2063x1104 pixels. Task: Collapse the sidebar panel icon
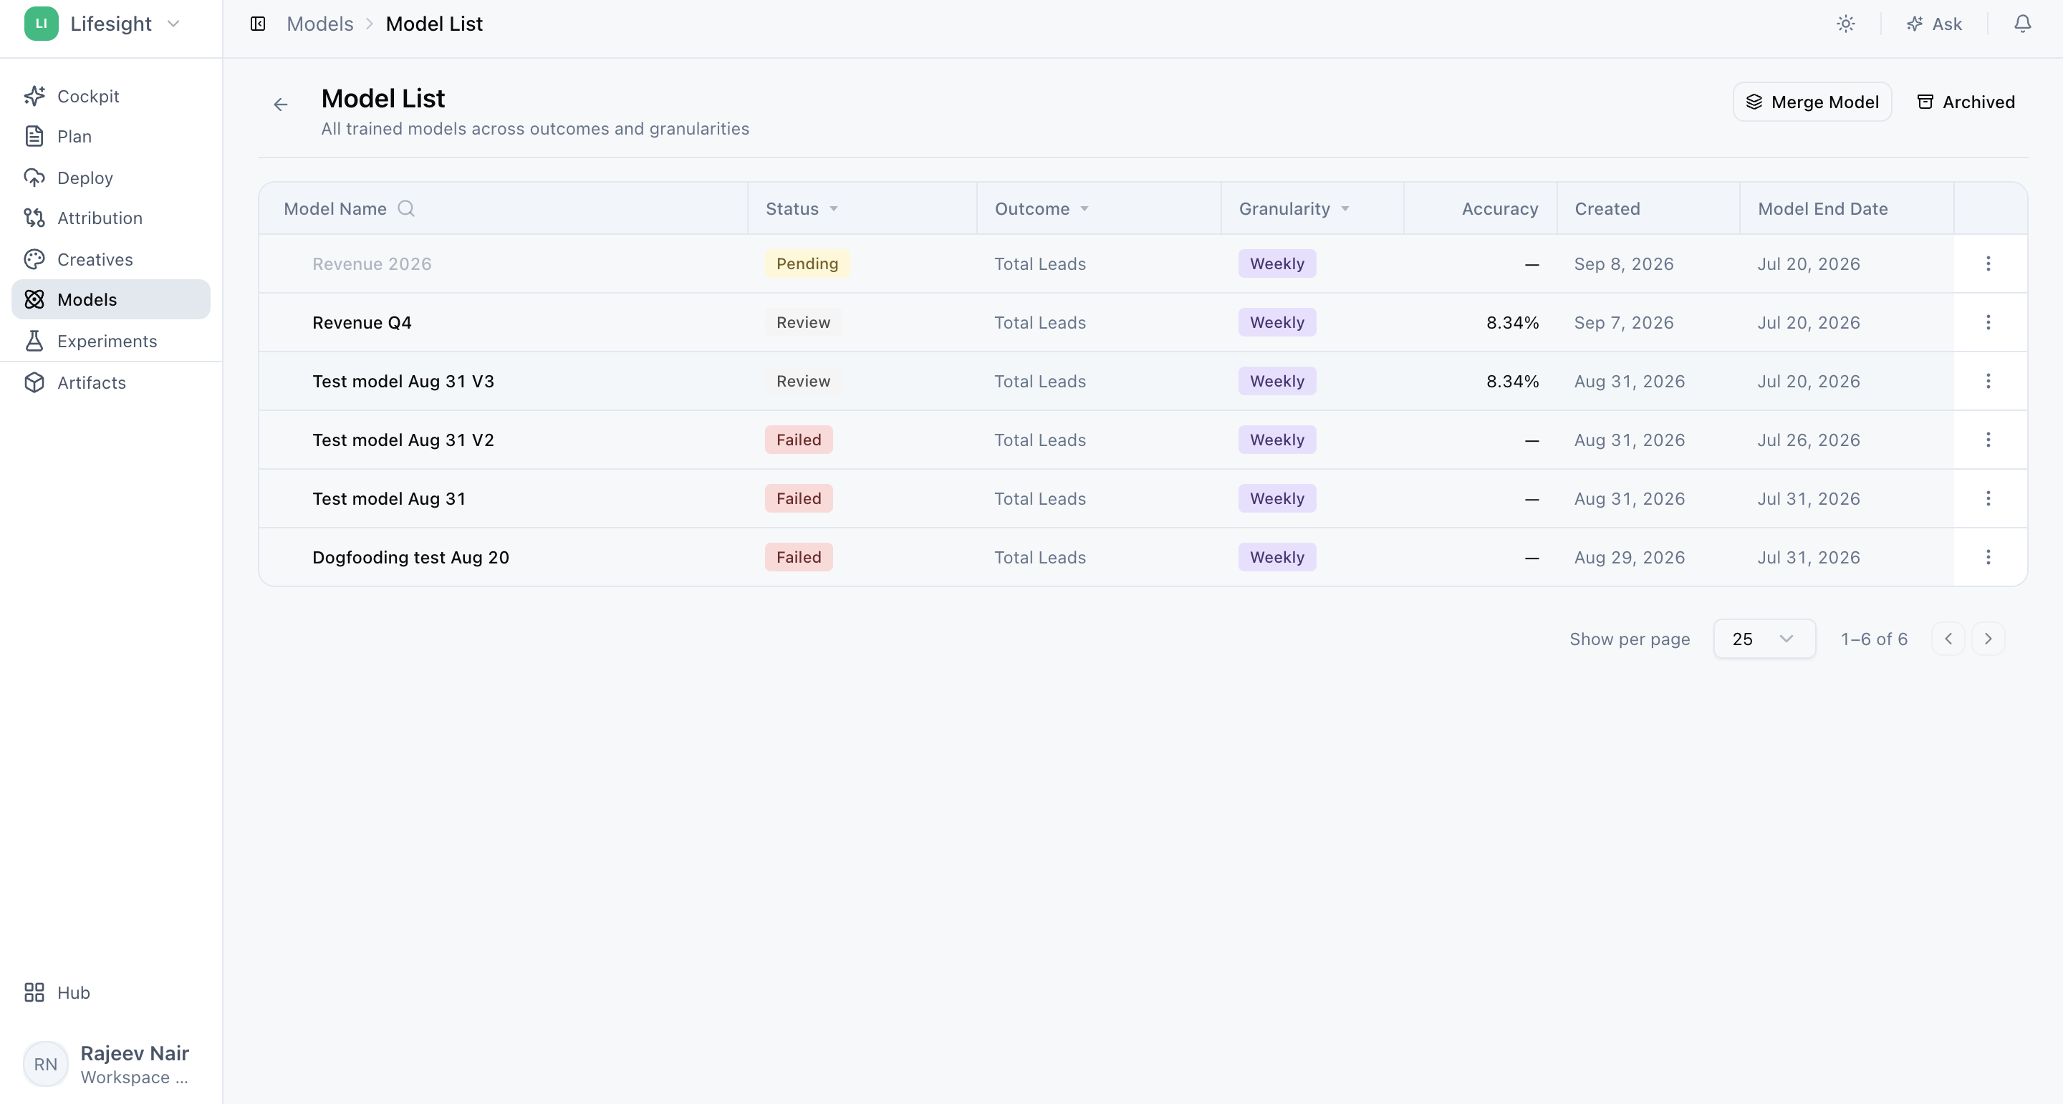(x=258, y=24)
